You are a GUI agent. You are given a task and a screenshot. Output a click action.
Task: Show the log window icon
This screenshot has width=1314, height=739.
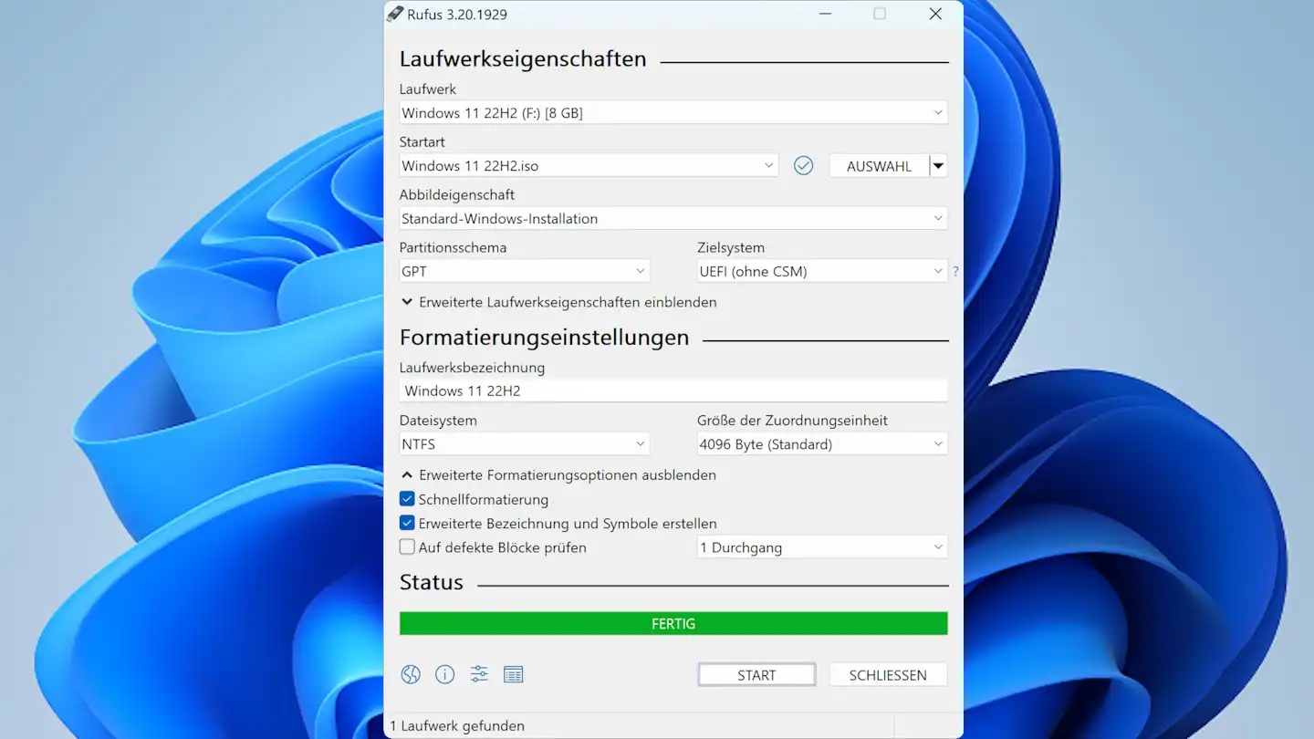(514, 674)
